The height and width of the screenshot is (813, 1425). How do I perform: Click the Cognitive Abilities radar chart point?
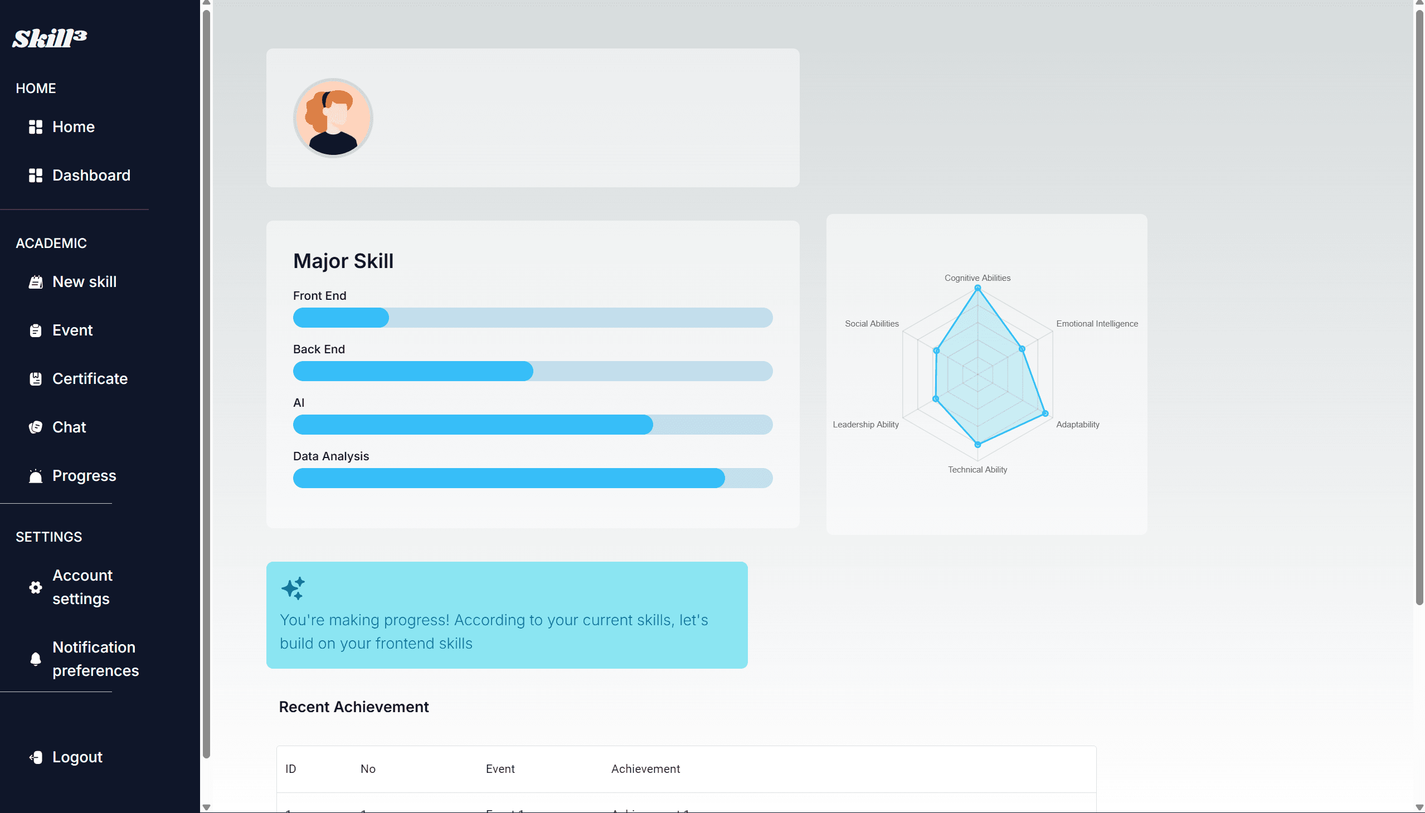[977, 288]
